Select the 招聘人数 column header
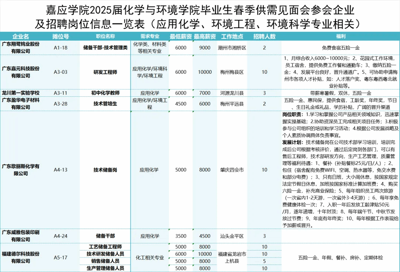Viewport: 400px width, 272px height. 264,37
